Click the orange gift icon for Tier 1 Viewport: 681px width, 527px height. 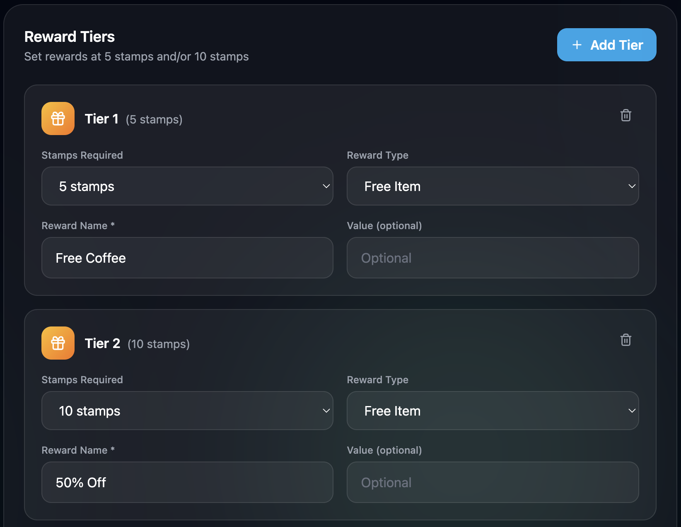[x=58, y=118]
